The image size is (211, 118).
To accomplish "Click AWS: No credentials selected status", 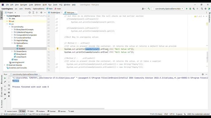I will coord(198,114).
